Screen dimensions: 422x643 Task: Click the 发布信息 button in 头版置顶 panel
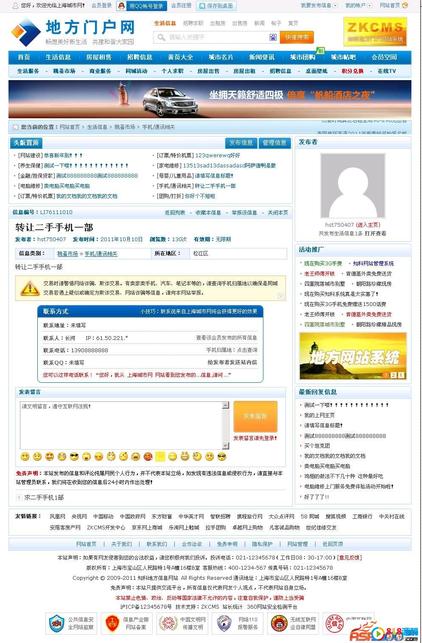coord(241,143)
